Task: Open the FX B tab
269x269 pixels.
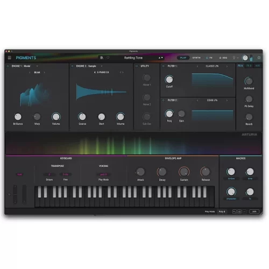Action: (249, 66)
